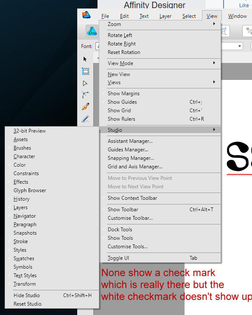
Task: Toggle History studio panel
Action: (x=52, y=199)
